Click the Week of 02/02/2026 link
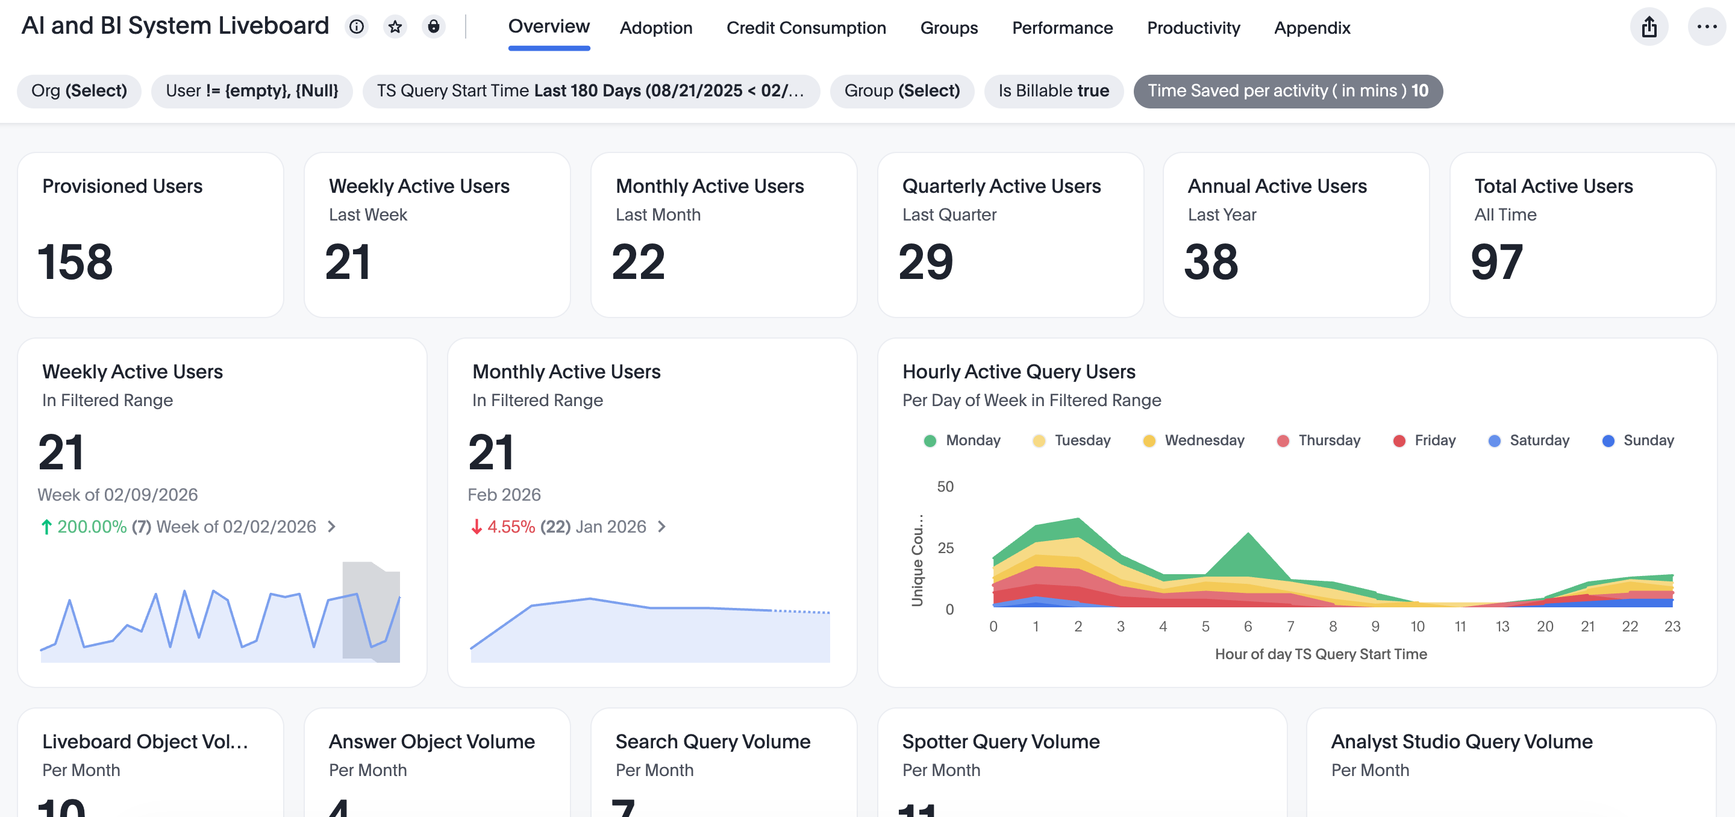 click(236, 527)
